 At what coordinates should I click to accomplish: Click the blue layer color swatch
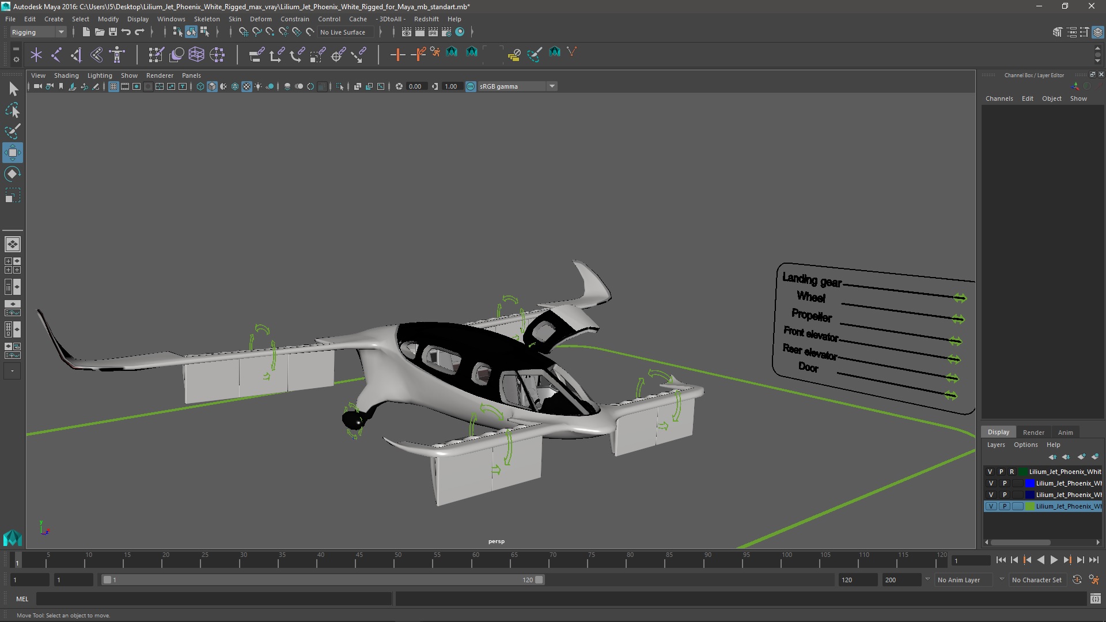point(1030,483)
